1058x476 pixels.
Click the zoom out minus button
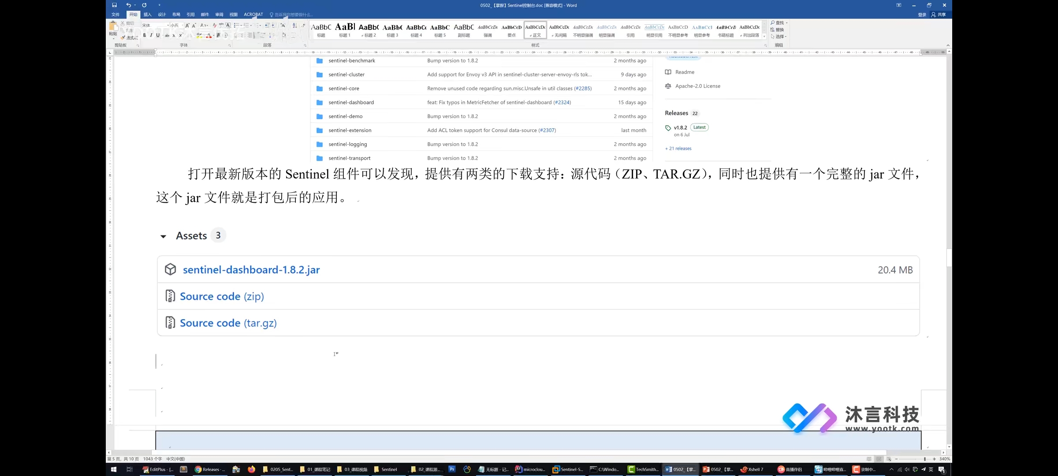click(896, 459)
